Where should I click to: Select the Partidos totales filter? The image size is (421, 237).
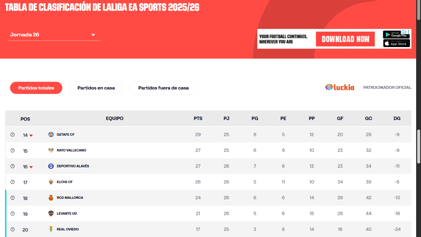(36, 88)
